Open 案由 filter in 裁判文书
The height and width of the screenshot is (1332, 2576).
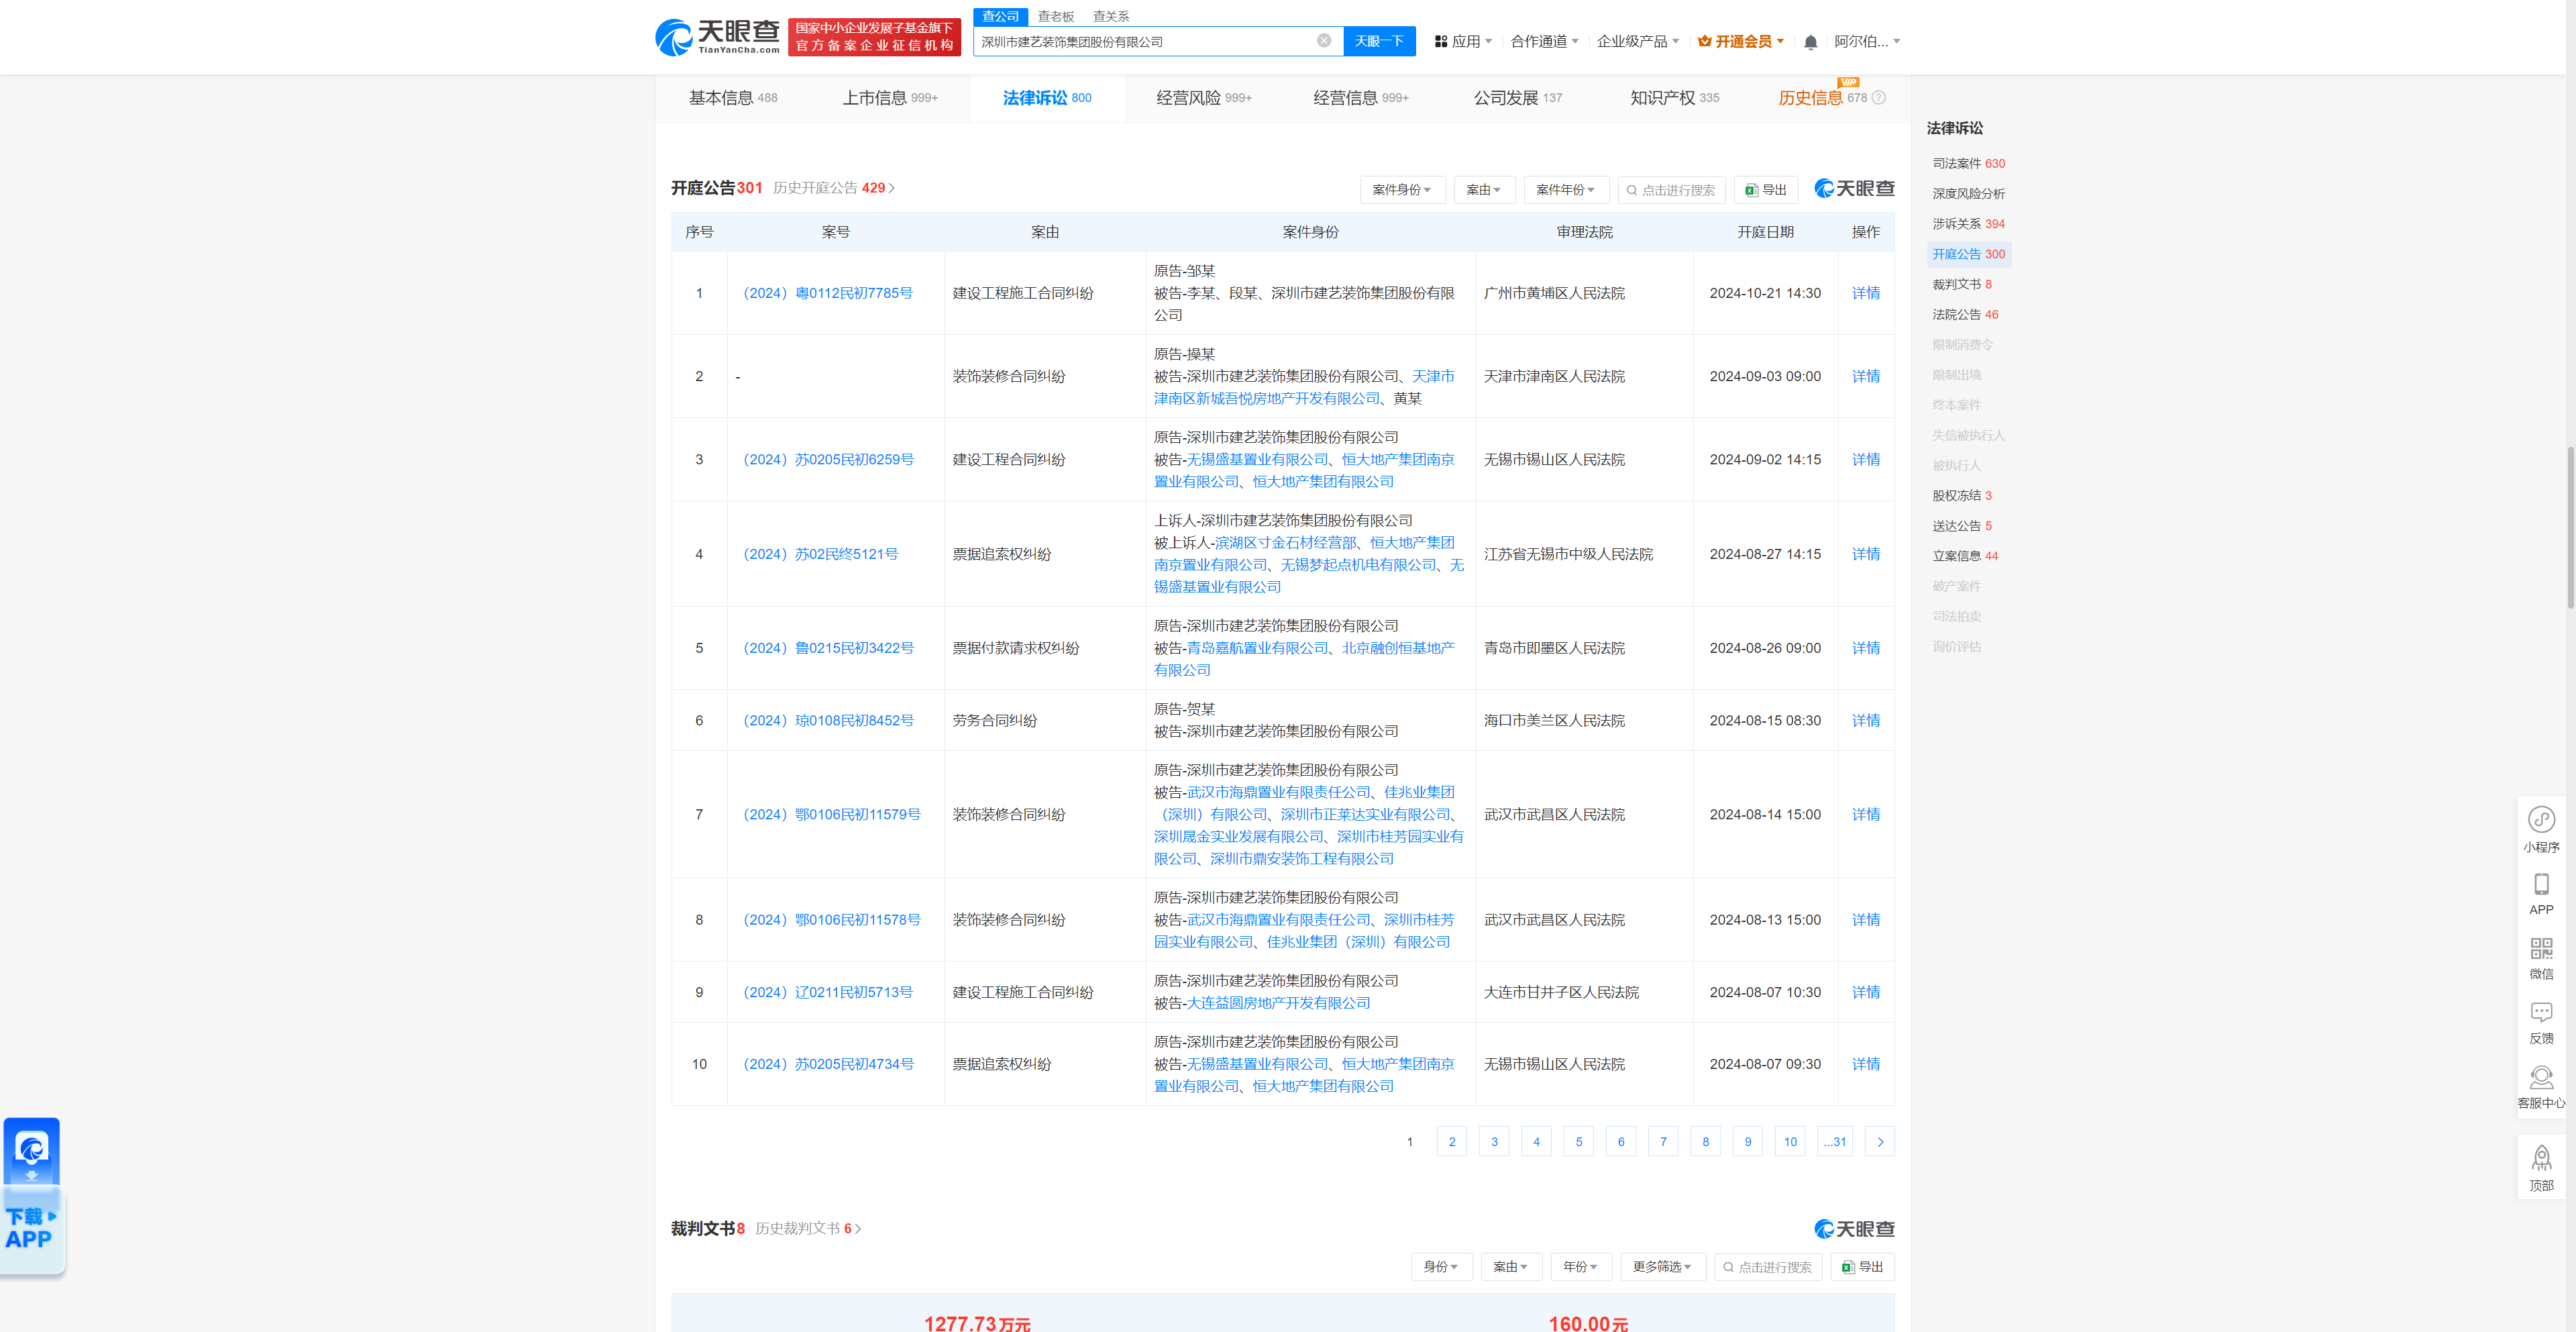(1511, 1267)
